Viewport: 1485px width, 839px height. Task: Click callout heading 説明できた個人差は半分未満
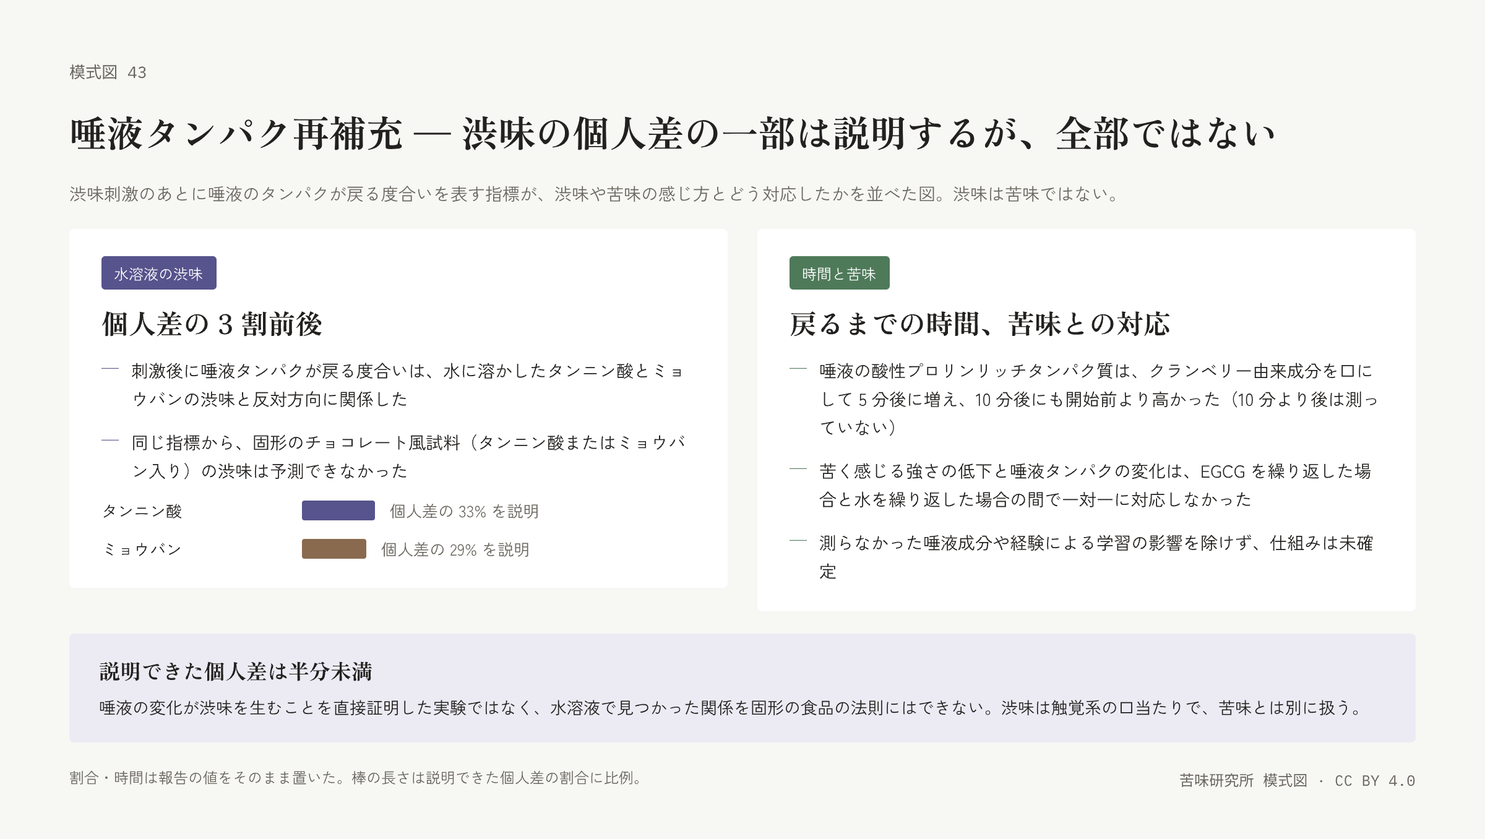(236, 671)
